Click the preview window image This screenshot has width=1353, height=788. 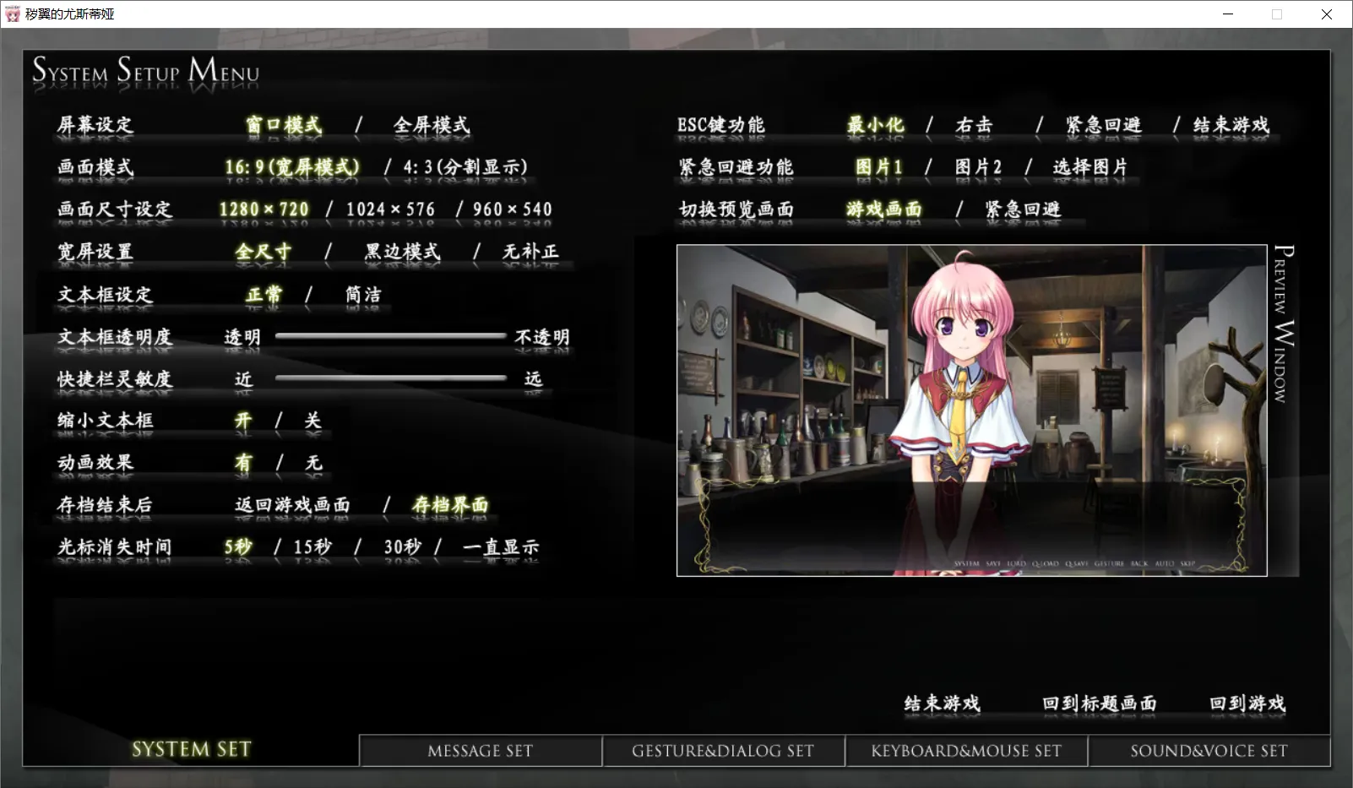click(x=971, y=410)
